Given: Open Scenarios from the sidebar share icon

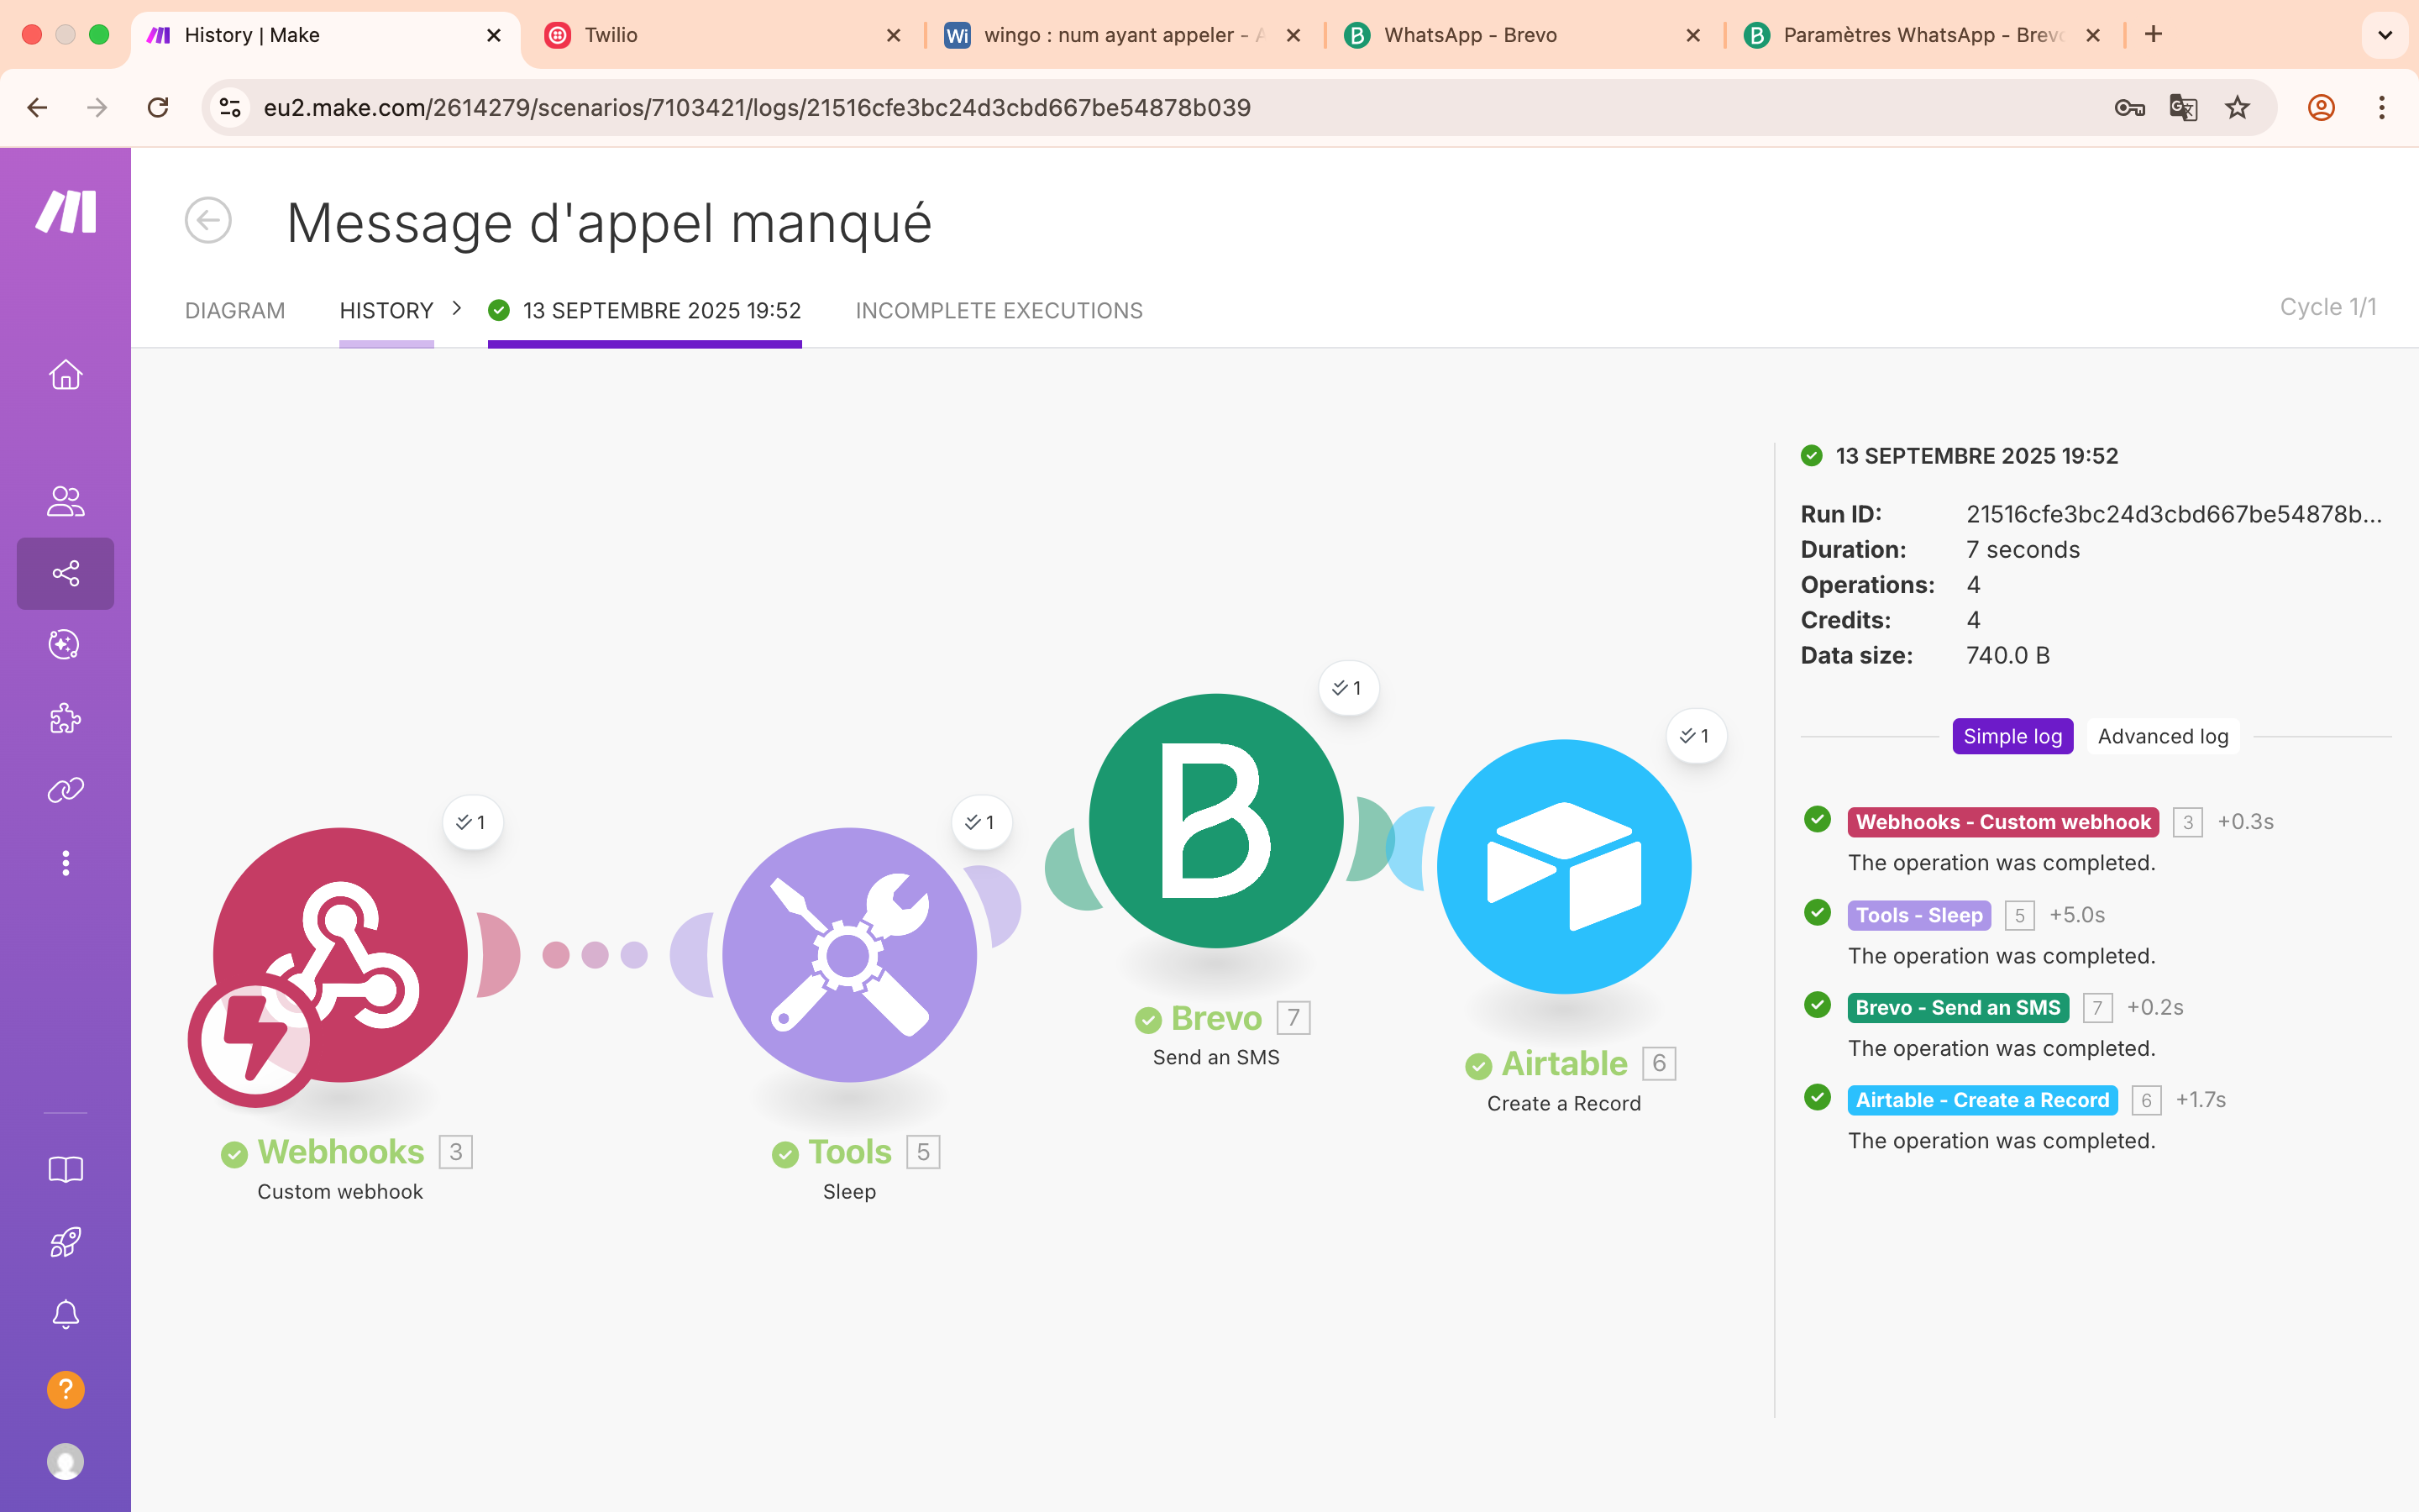Looking at the screenshot, I should click(x=65, y=574).
